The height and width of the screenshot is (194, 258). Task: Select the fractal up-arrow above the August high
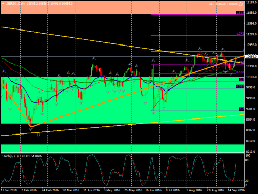pos(200,48)
